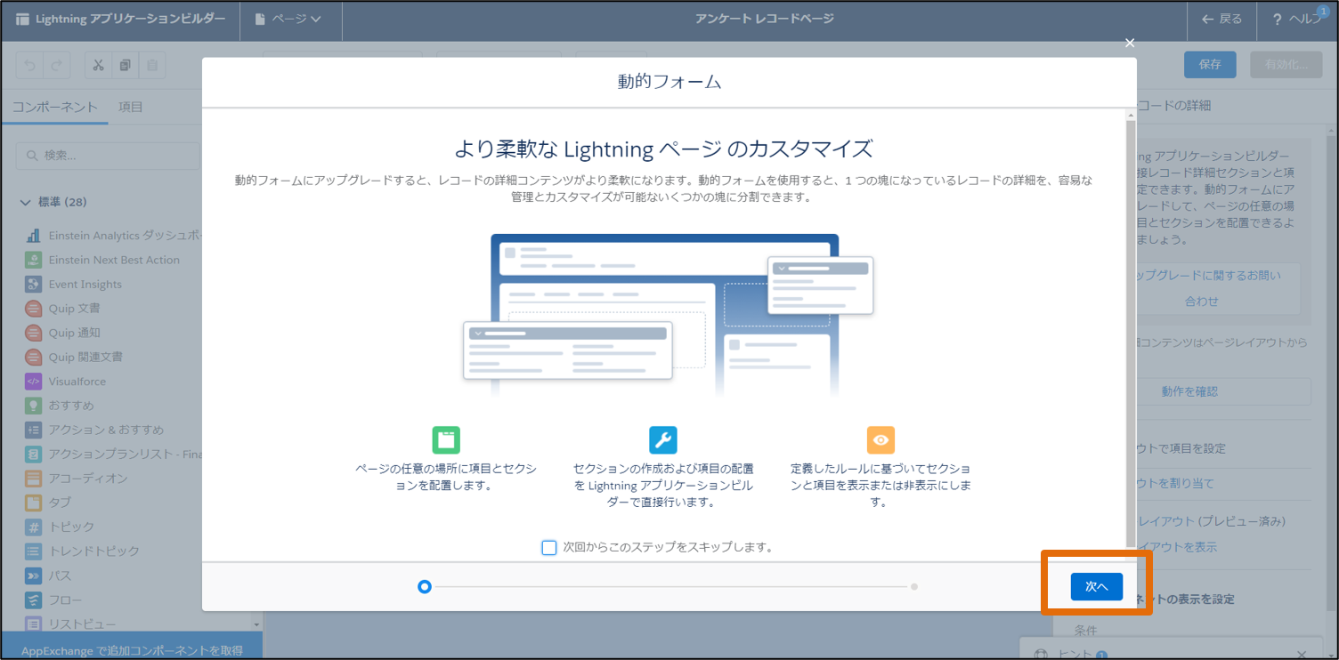
Task: Click the delete trash icon
Action: pyautogui.click(x=152, y=66)
